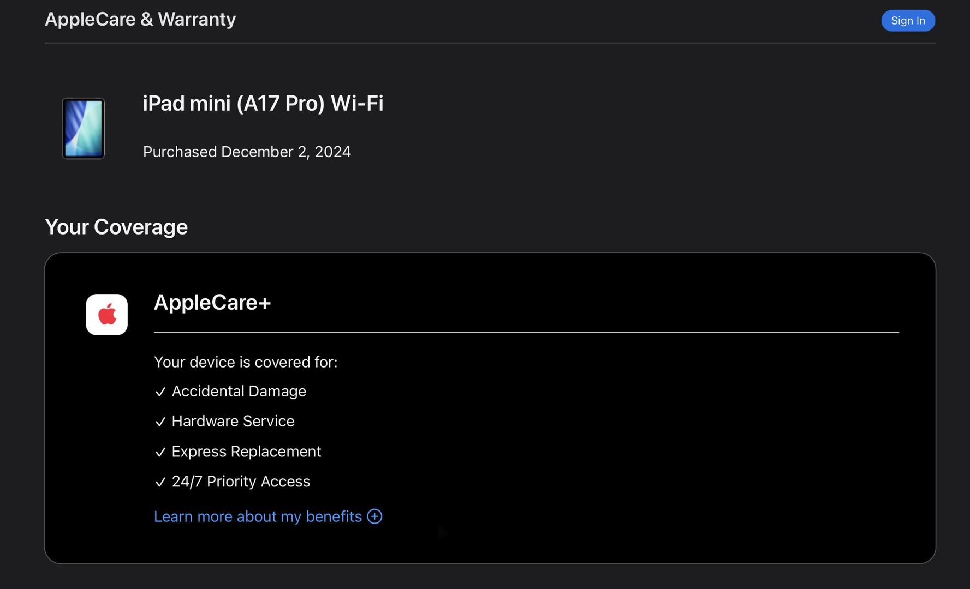
Task: Click the Purchased December 2, 2024 text
Action: point(247,152)
